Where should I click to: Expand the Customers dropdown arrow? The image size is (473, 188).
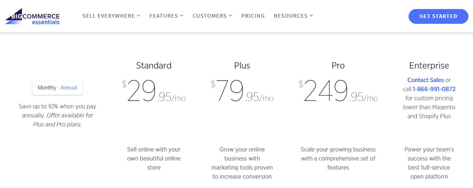pyautogui.click(x=230, y=16)
